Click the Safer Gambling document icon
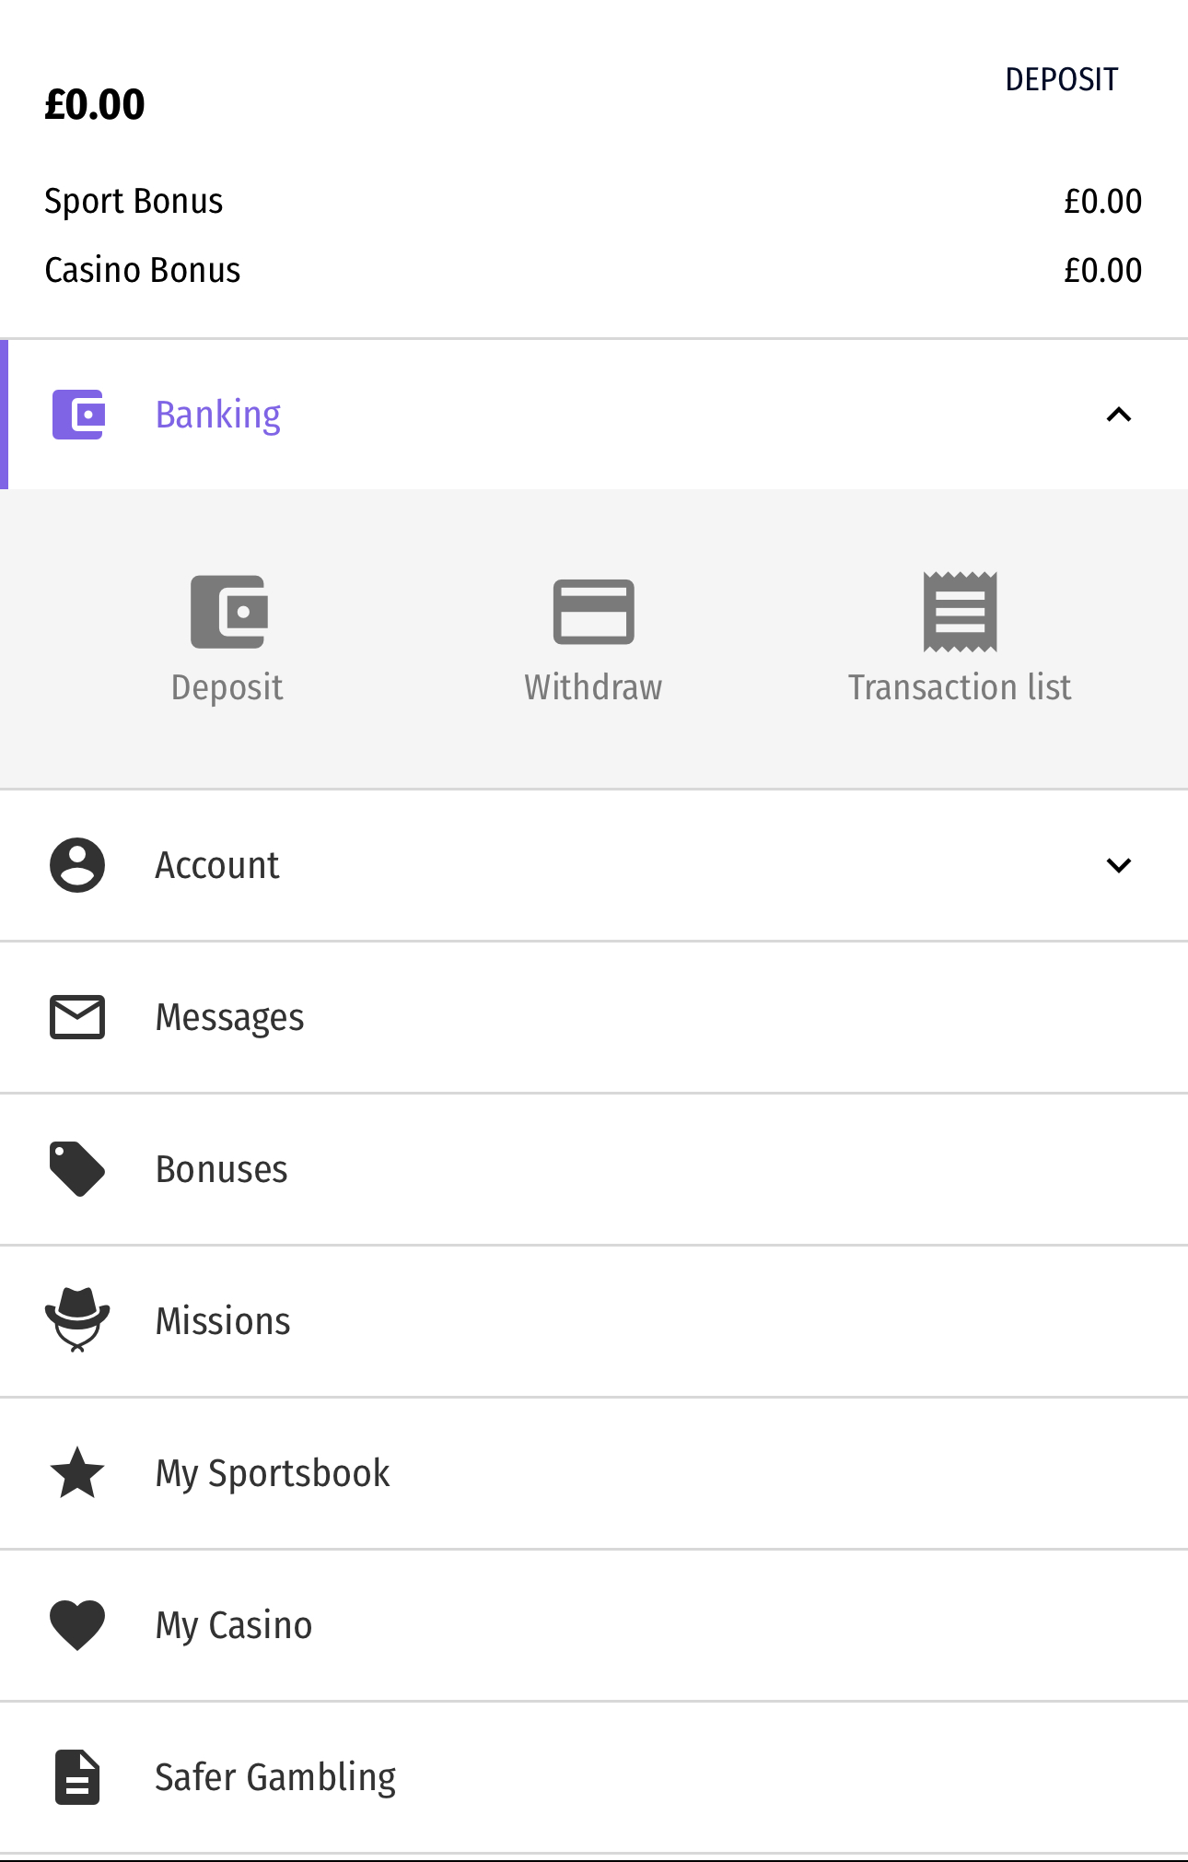 (x=77, y=1776)
